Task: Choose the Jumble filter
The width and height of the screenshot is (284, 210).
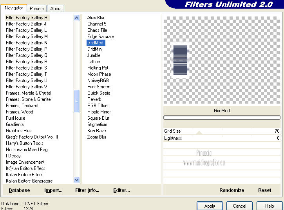Action: coord(94,55)
